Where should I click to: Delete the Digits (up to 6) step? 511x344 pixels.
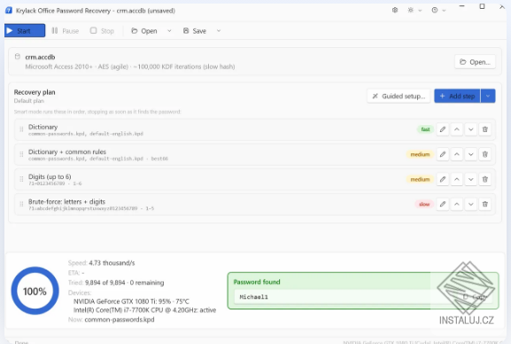[x=485, y=179]
